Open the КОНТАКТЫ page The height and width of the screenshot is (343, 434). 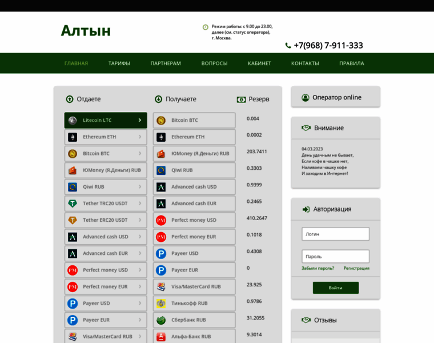point(305,63)
